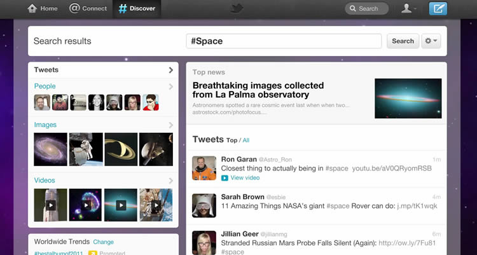Viewport: 477px width, 255px height.
Task: Select the blonde woman with glasses People avatar
Action: pyautogui.click(x=132, y=102)
